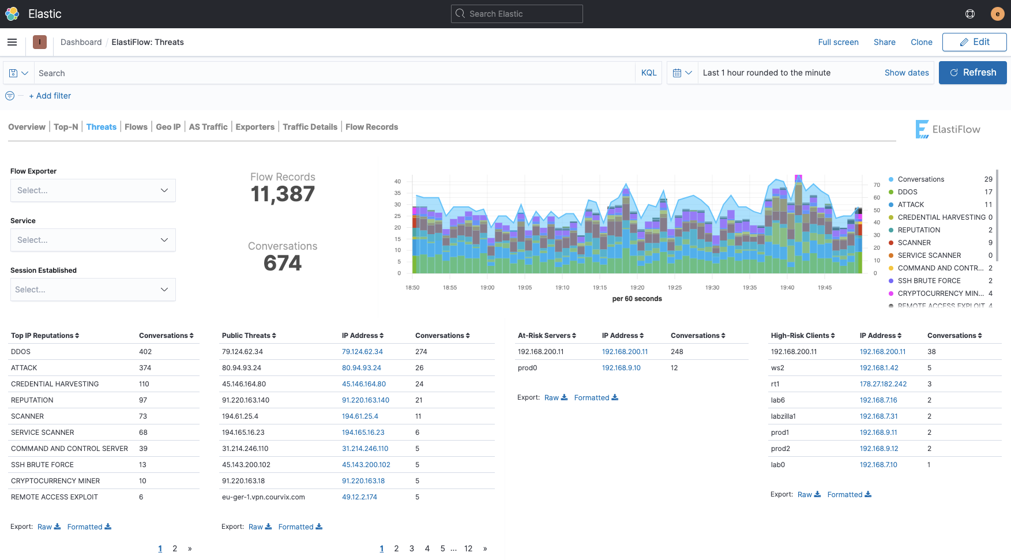Switch to the Geo IP tab
The height and width of the screenshot is (560, 1011).
pos(168,127)
